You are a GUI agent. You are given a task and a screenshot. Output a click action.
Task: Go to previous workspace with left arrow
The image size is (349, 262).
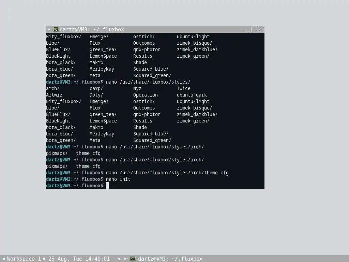tap(3, 259)
